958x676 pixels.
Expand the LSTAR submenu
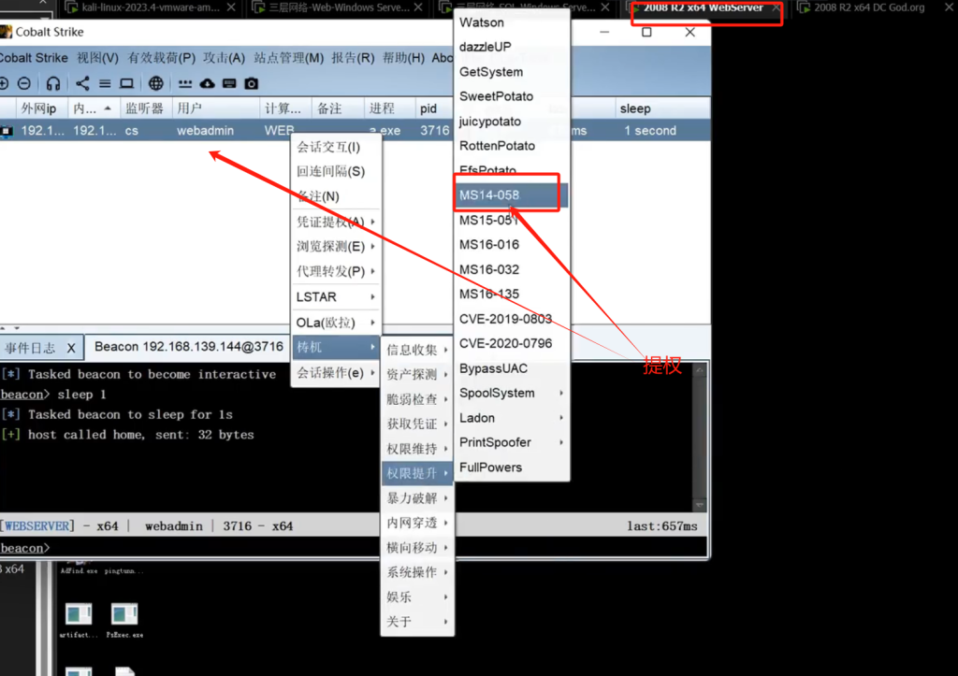click(336, 296)
